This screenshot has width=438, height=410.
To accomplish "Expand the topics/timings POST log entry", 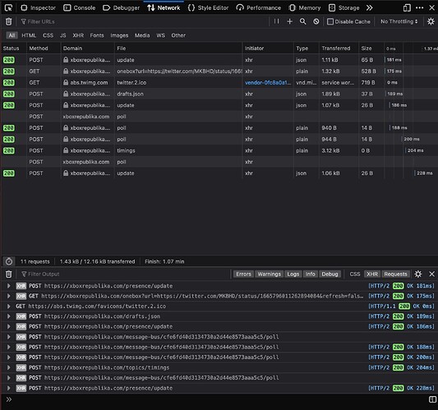I will point(9,367).
